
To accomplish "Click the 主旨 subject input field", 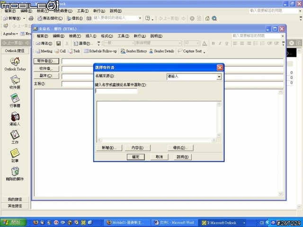I will [x=172, y=84].
